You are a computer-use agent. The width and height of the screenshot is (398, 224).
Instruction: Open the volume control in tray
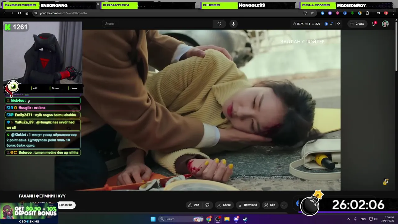(x=375, y=219)
